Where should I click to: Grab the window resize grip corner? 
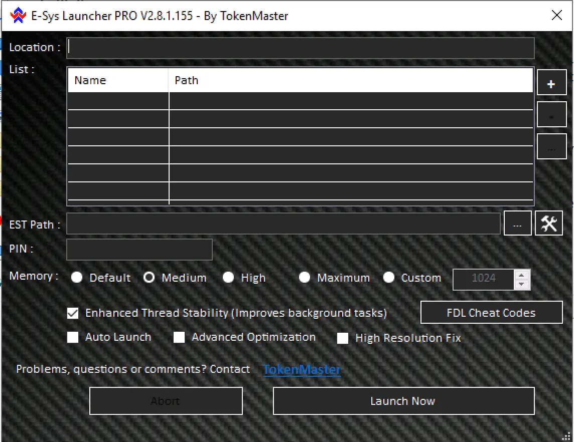[566, 436]
